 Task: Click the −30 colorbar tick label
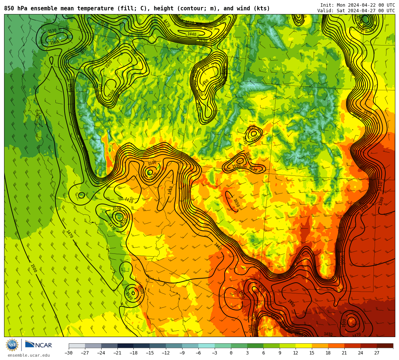[69, 353]
